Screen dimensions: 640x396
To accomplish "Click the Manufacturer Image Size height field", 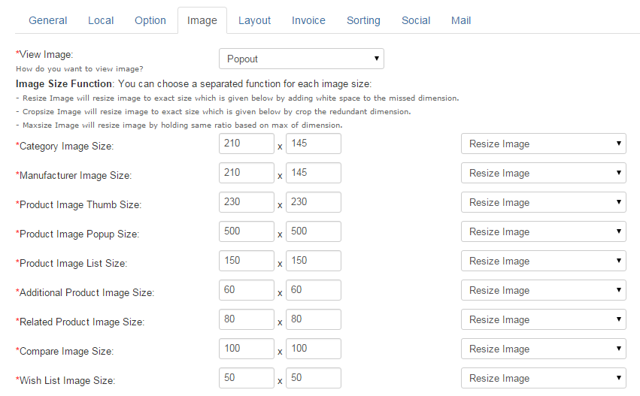I will tap(313, 173).
